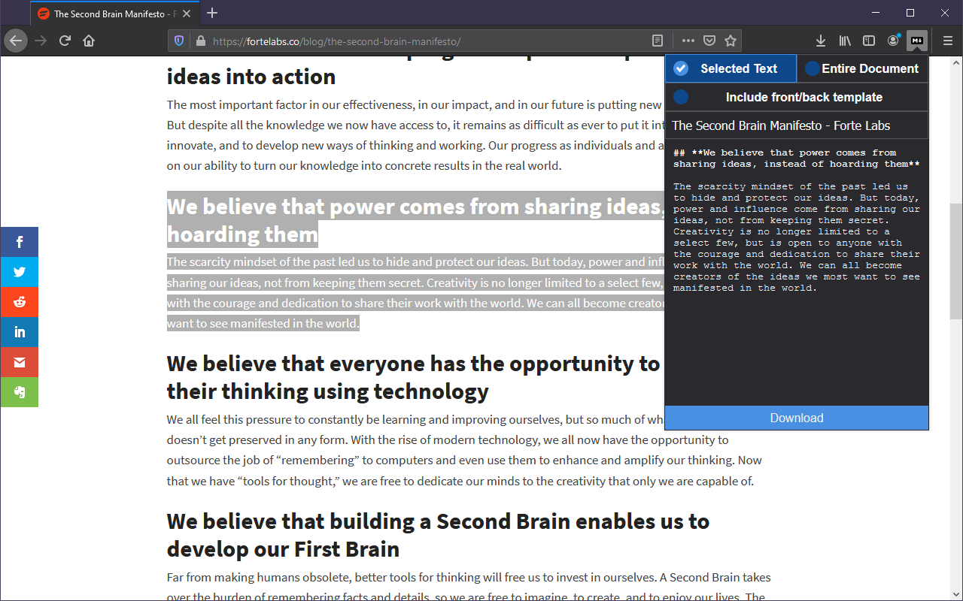Share the article on Twitter
The height and width of the screenshot is (601, 963).
click(19, 272)
